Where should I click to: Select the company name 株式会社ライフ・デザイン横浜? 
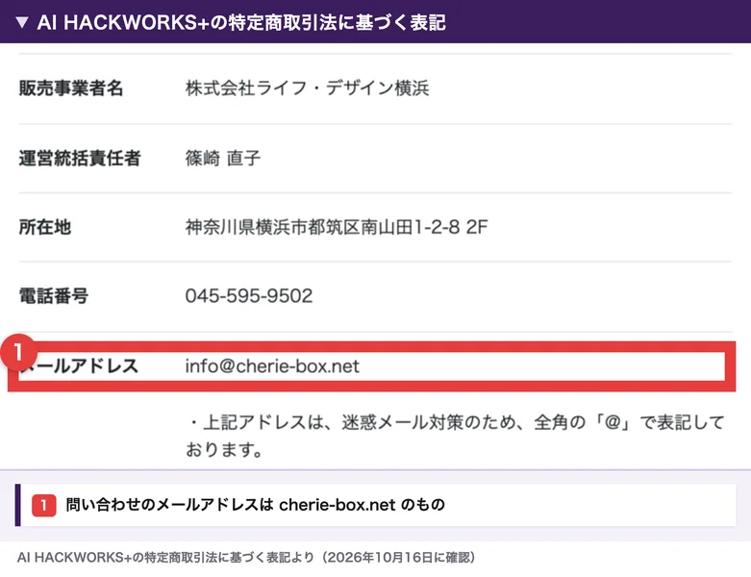tap(307, 88)
